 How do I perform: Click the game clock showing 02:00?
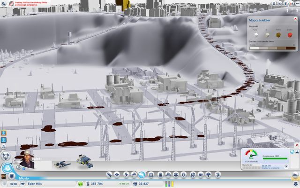14,184
